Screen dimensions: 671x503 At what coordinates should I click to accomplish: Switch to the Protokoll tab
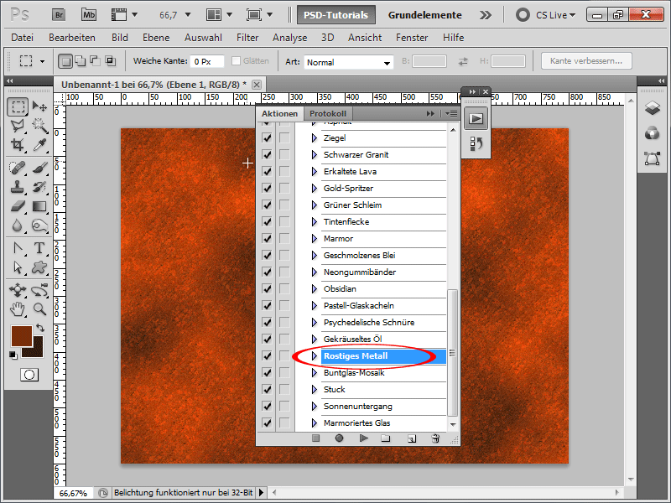(x=328, y=113)
